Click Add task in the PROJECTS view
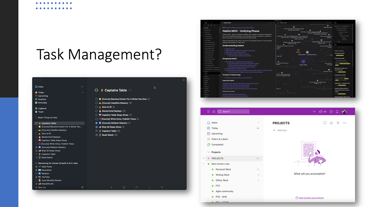Image resolution: width=369 pixels, height=207 pixels. click(280, 130)
